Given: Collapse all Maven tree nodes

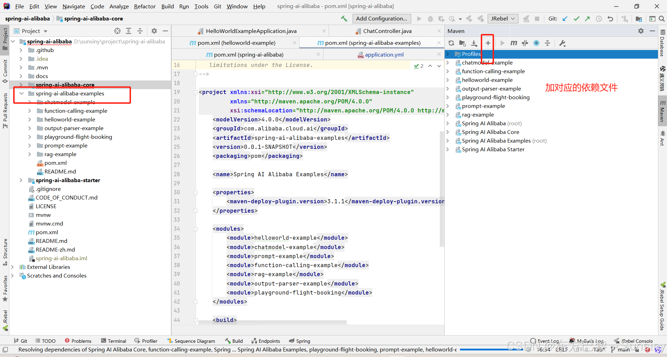Looking at the screenshot, I should [x=547, y=43].
